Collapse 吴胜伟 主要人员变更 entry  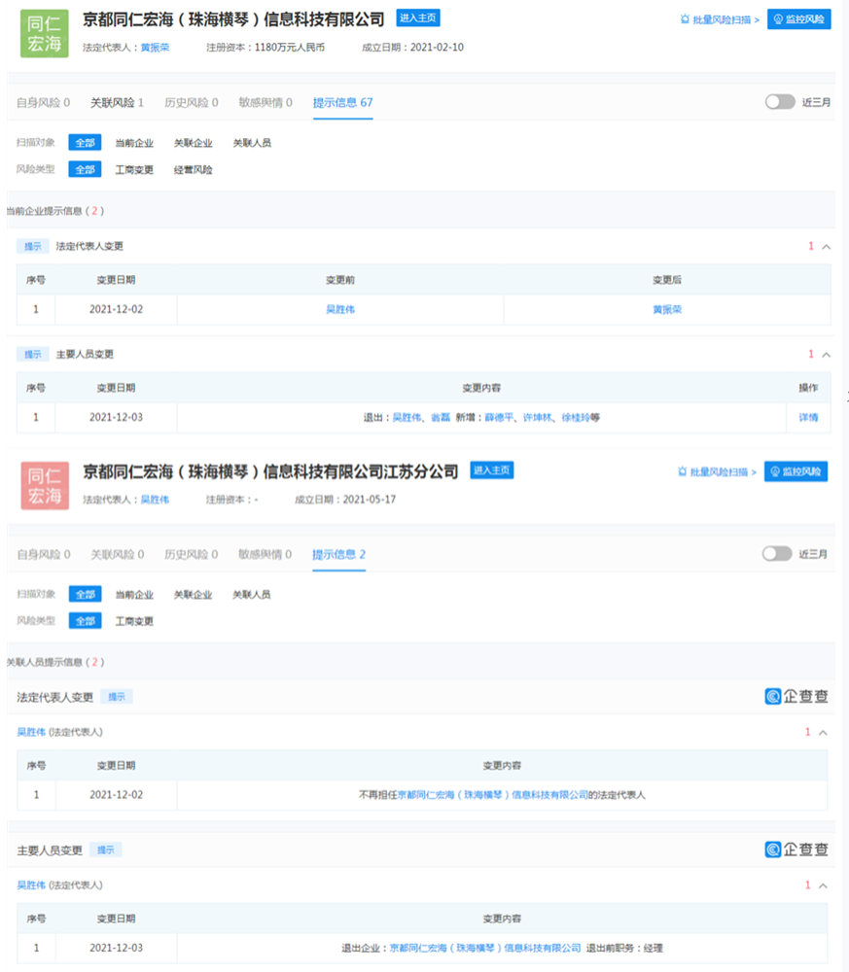pyautogui.click(x=823, y=885)
